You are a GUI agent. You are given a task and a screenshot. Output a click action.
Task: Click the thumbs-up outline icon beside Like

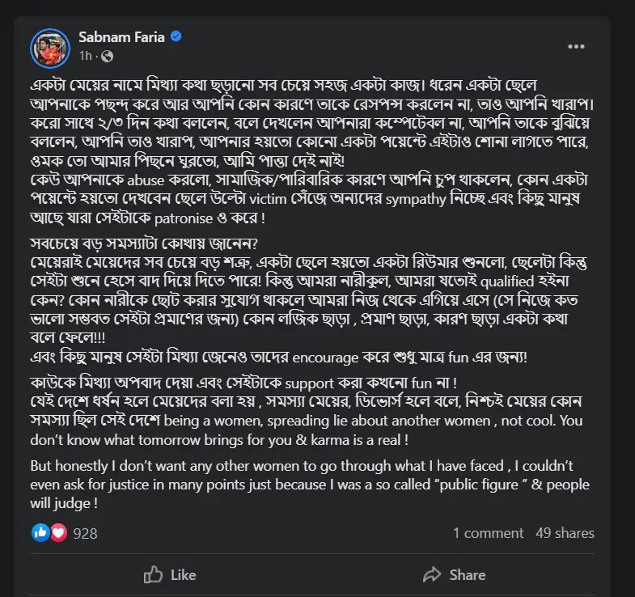click(153, 574)
